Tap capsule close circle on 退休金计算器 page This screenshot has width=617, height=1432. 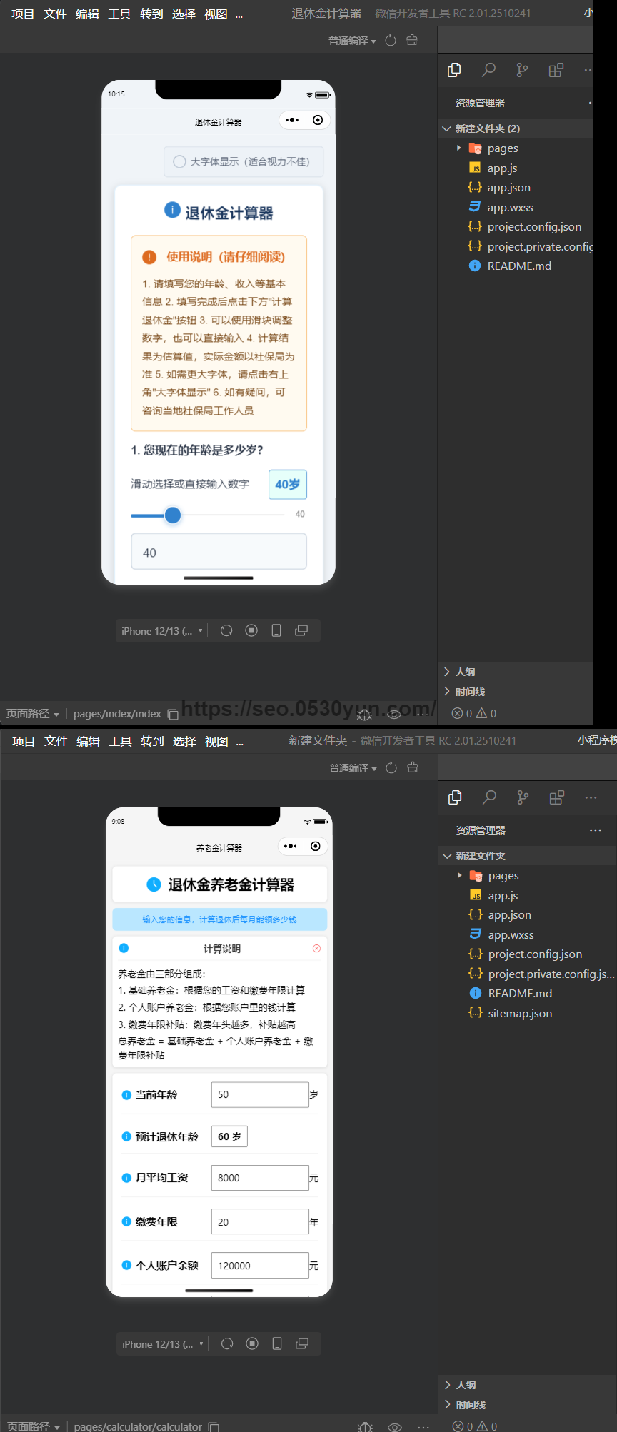pyautogui.click(x=318, y=120)
